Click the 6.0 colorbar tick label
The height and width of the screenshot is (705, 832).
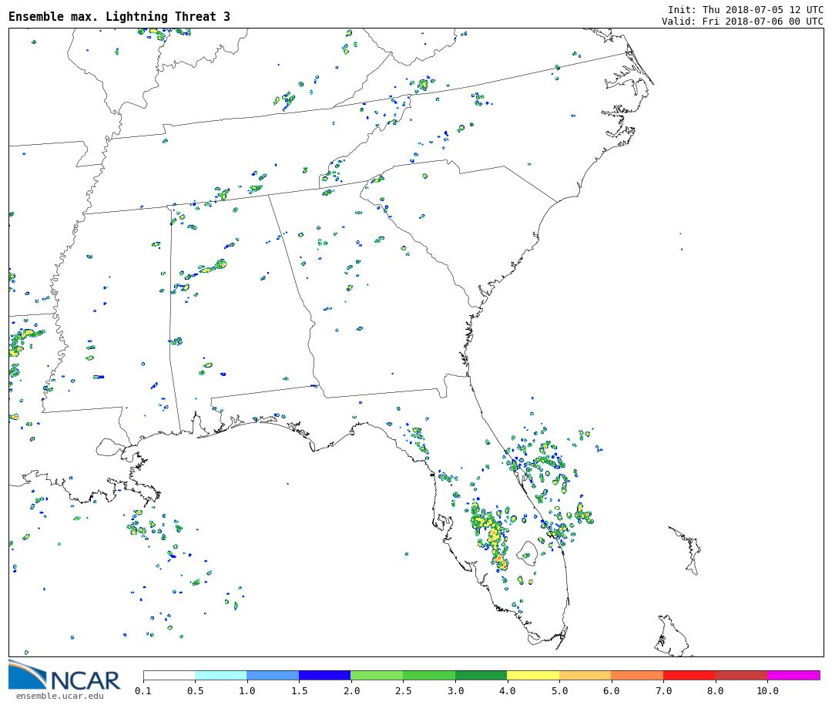(611, 690)
